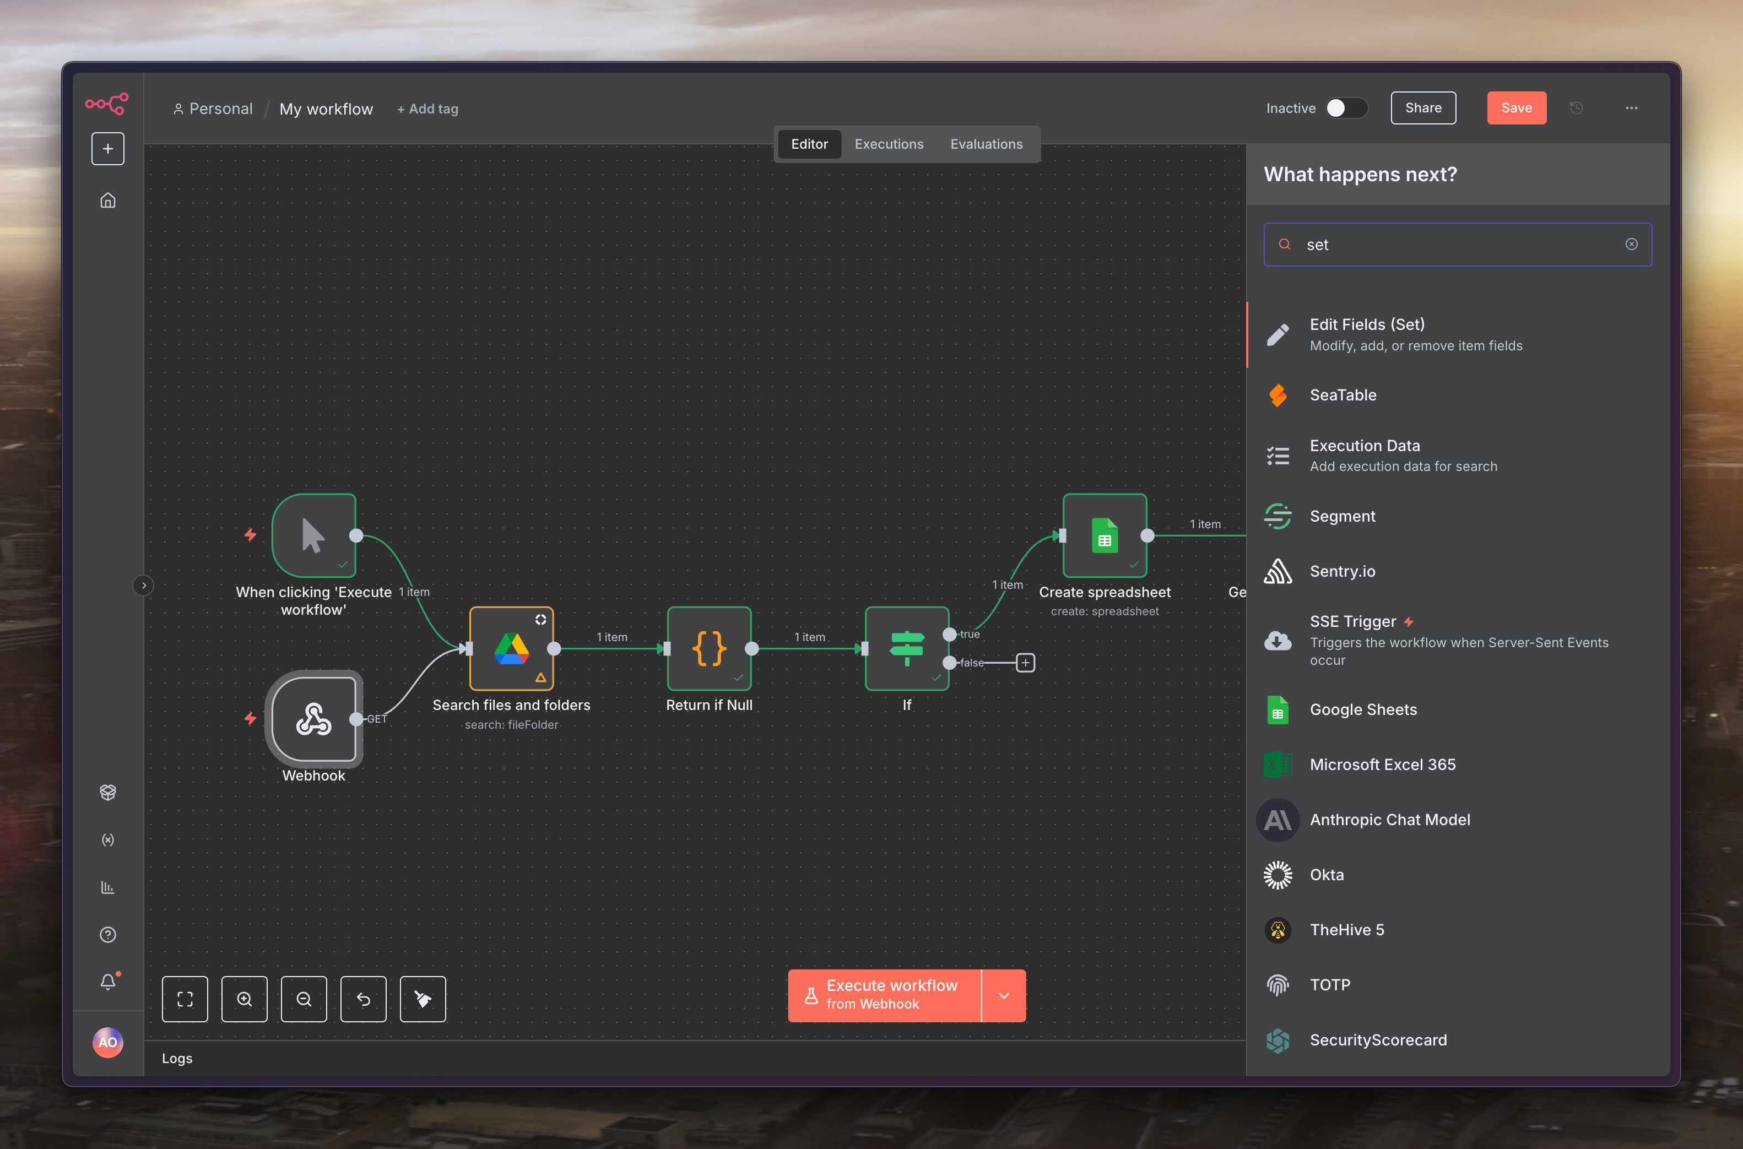1743x1149 pixels.
Task: Open the home page from sidebar
Action: tap(108, 200)
